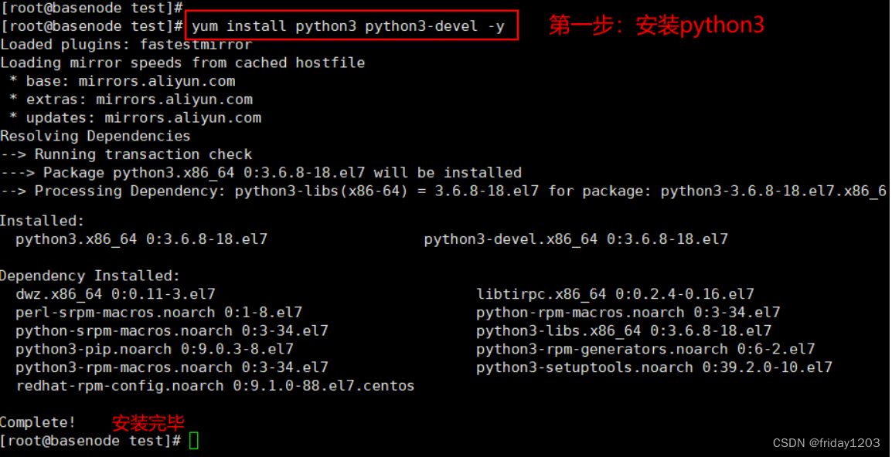This screenshot has height=457, width=892.
Task: Select the libtirpc.x86_64 dependency entry
Action: 615,294
